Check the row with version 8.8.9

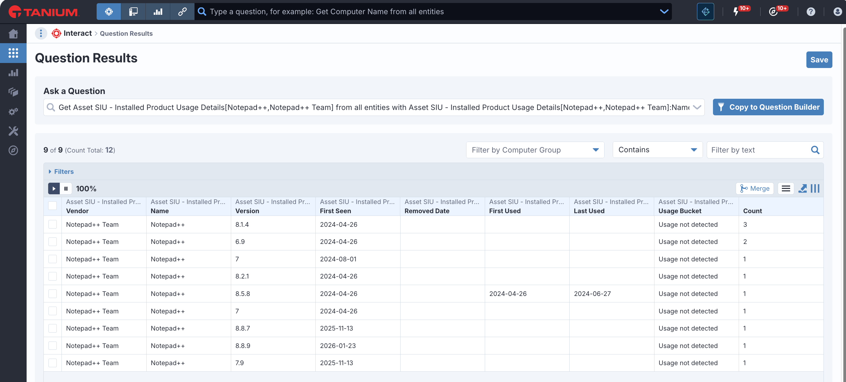click(x=53, y=346)
